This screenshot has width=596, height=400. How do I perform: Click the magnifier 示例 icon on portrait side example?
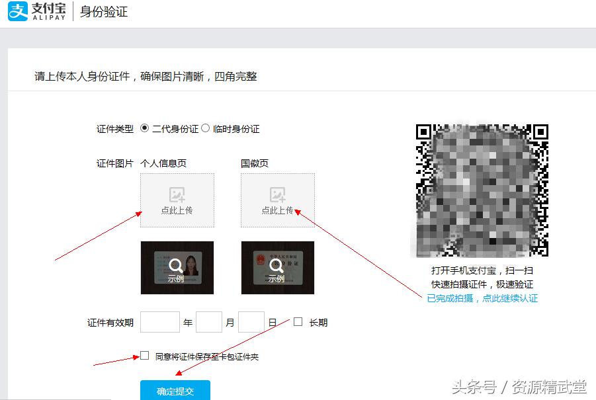pos(176,264)
